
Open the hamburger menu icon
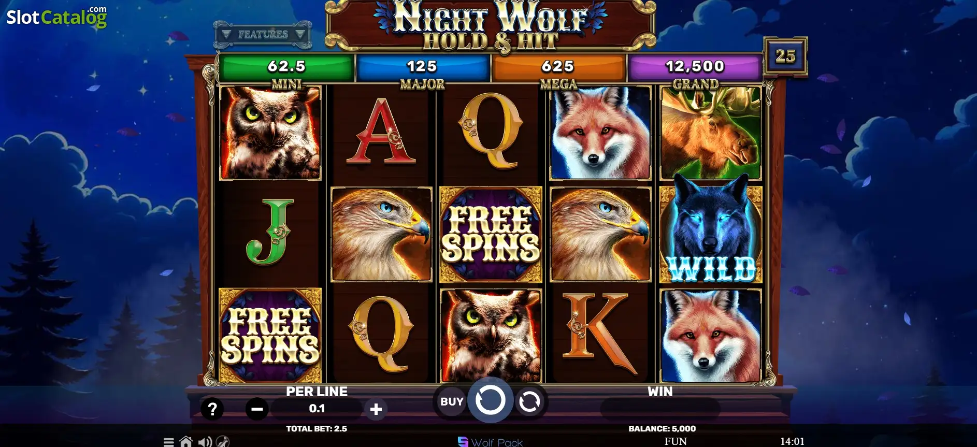pyautogui.click(x=169, y=442)
